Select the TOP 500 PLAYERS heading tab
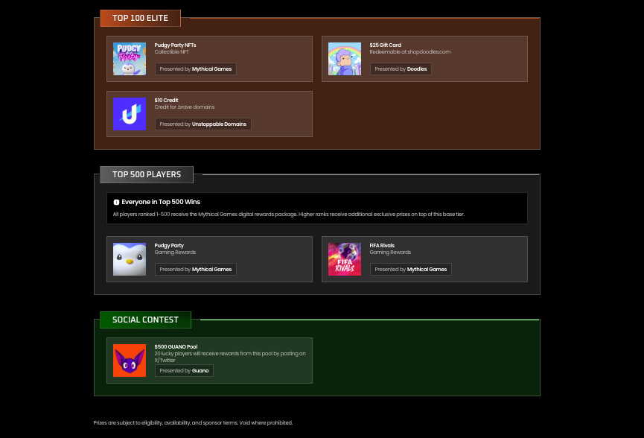Image resolution: width=644 pixels, height=438 pixels. [x=147, y=174]
